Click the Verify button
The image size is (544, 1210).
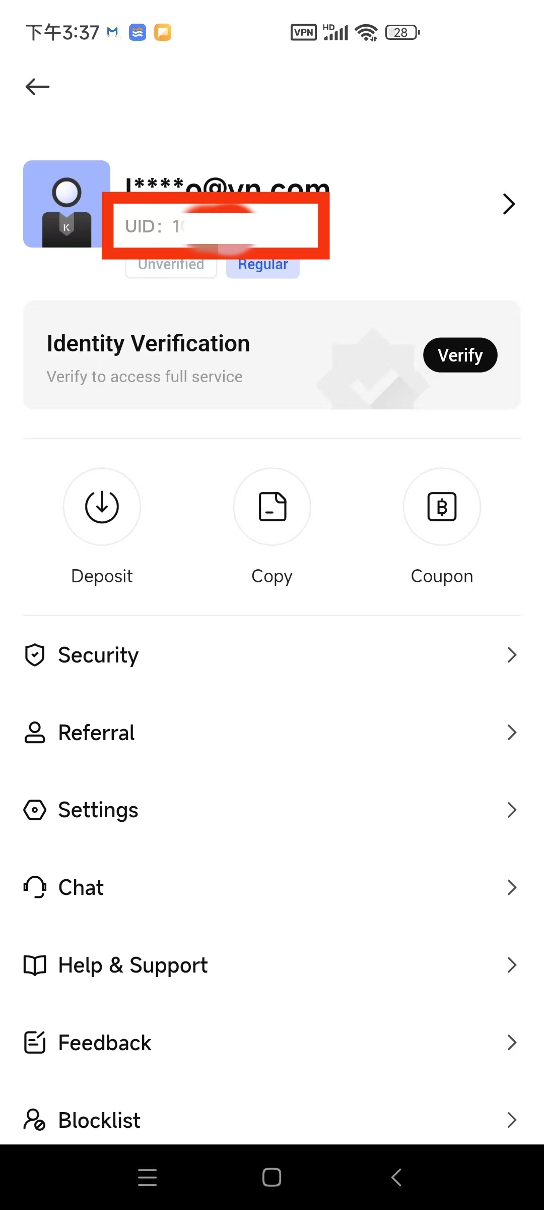(x=460, y=355)
